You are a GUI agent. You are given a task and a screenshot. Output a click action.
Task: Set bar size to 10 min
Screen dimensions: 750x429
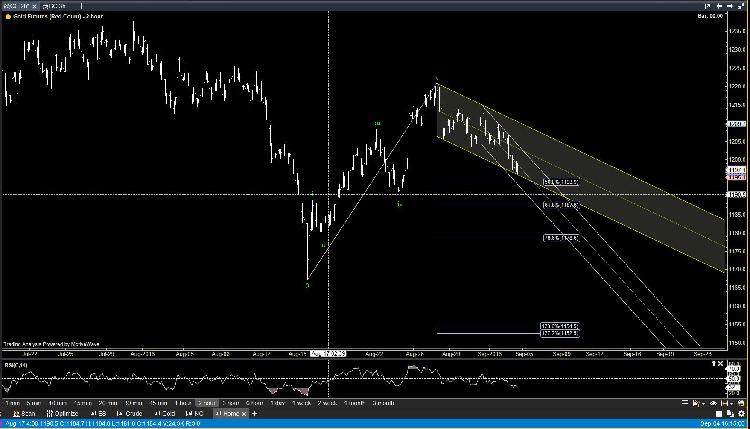(58, 403)
